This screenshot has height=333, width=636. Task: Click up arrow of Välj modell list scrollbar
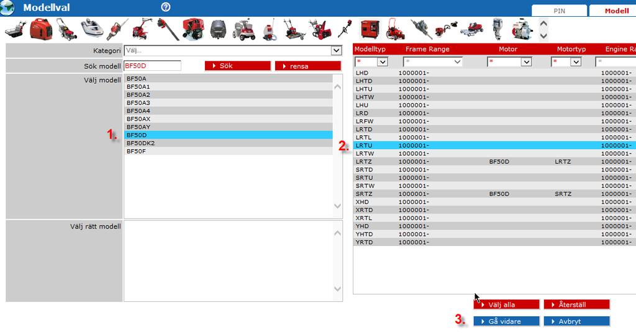(337, 86)
